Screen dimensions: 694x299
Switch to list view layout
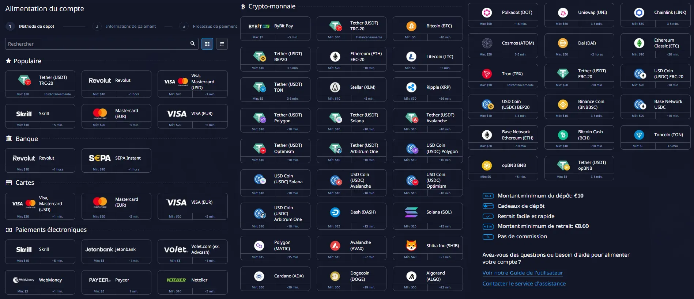tap(222, 44)
